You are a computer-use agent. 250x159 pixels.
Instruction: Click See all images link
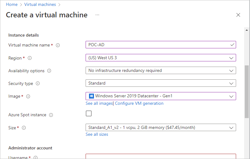pos(99,103)
